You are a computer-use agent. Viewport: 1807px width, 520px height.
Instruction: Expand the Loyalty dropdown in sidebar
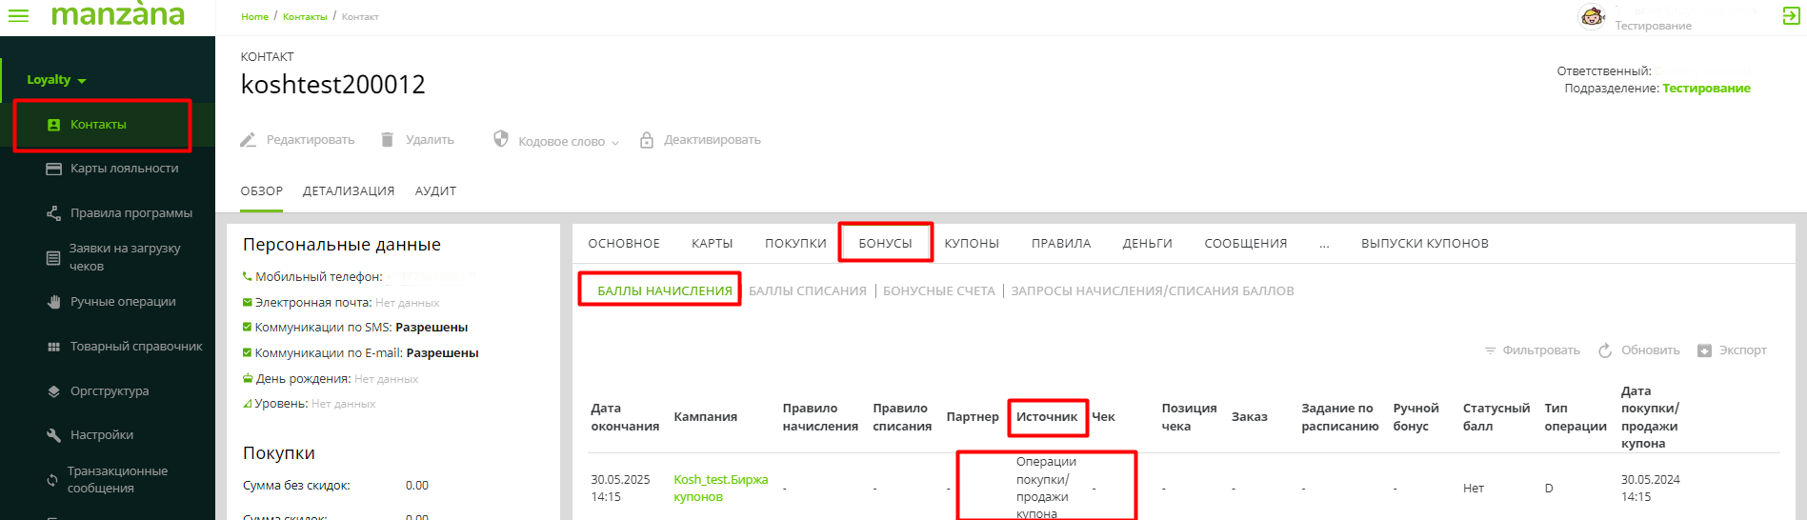tap(56, 80)
